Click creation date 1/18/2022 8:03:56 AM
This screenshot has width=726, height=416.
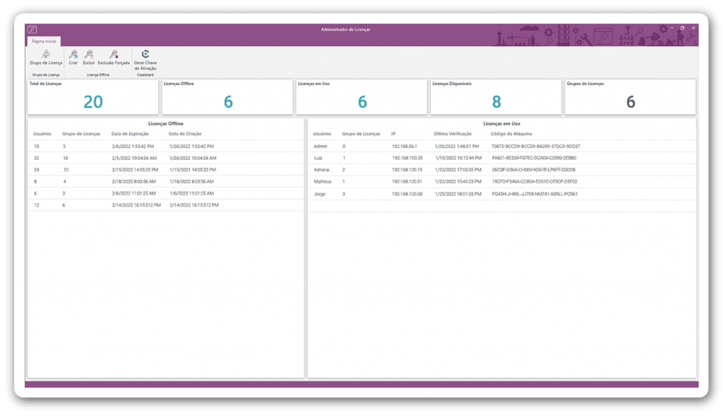pos(191,182)
